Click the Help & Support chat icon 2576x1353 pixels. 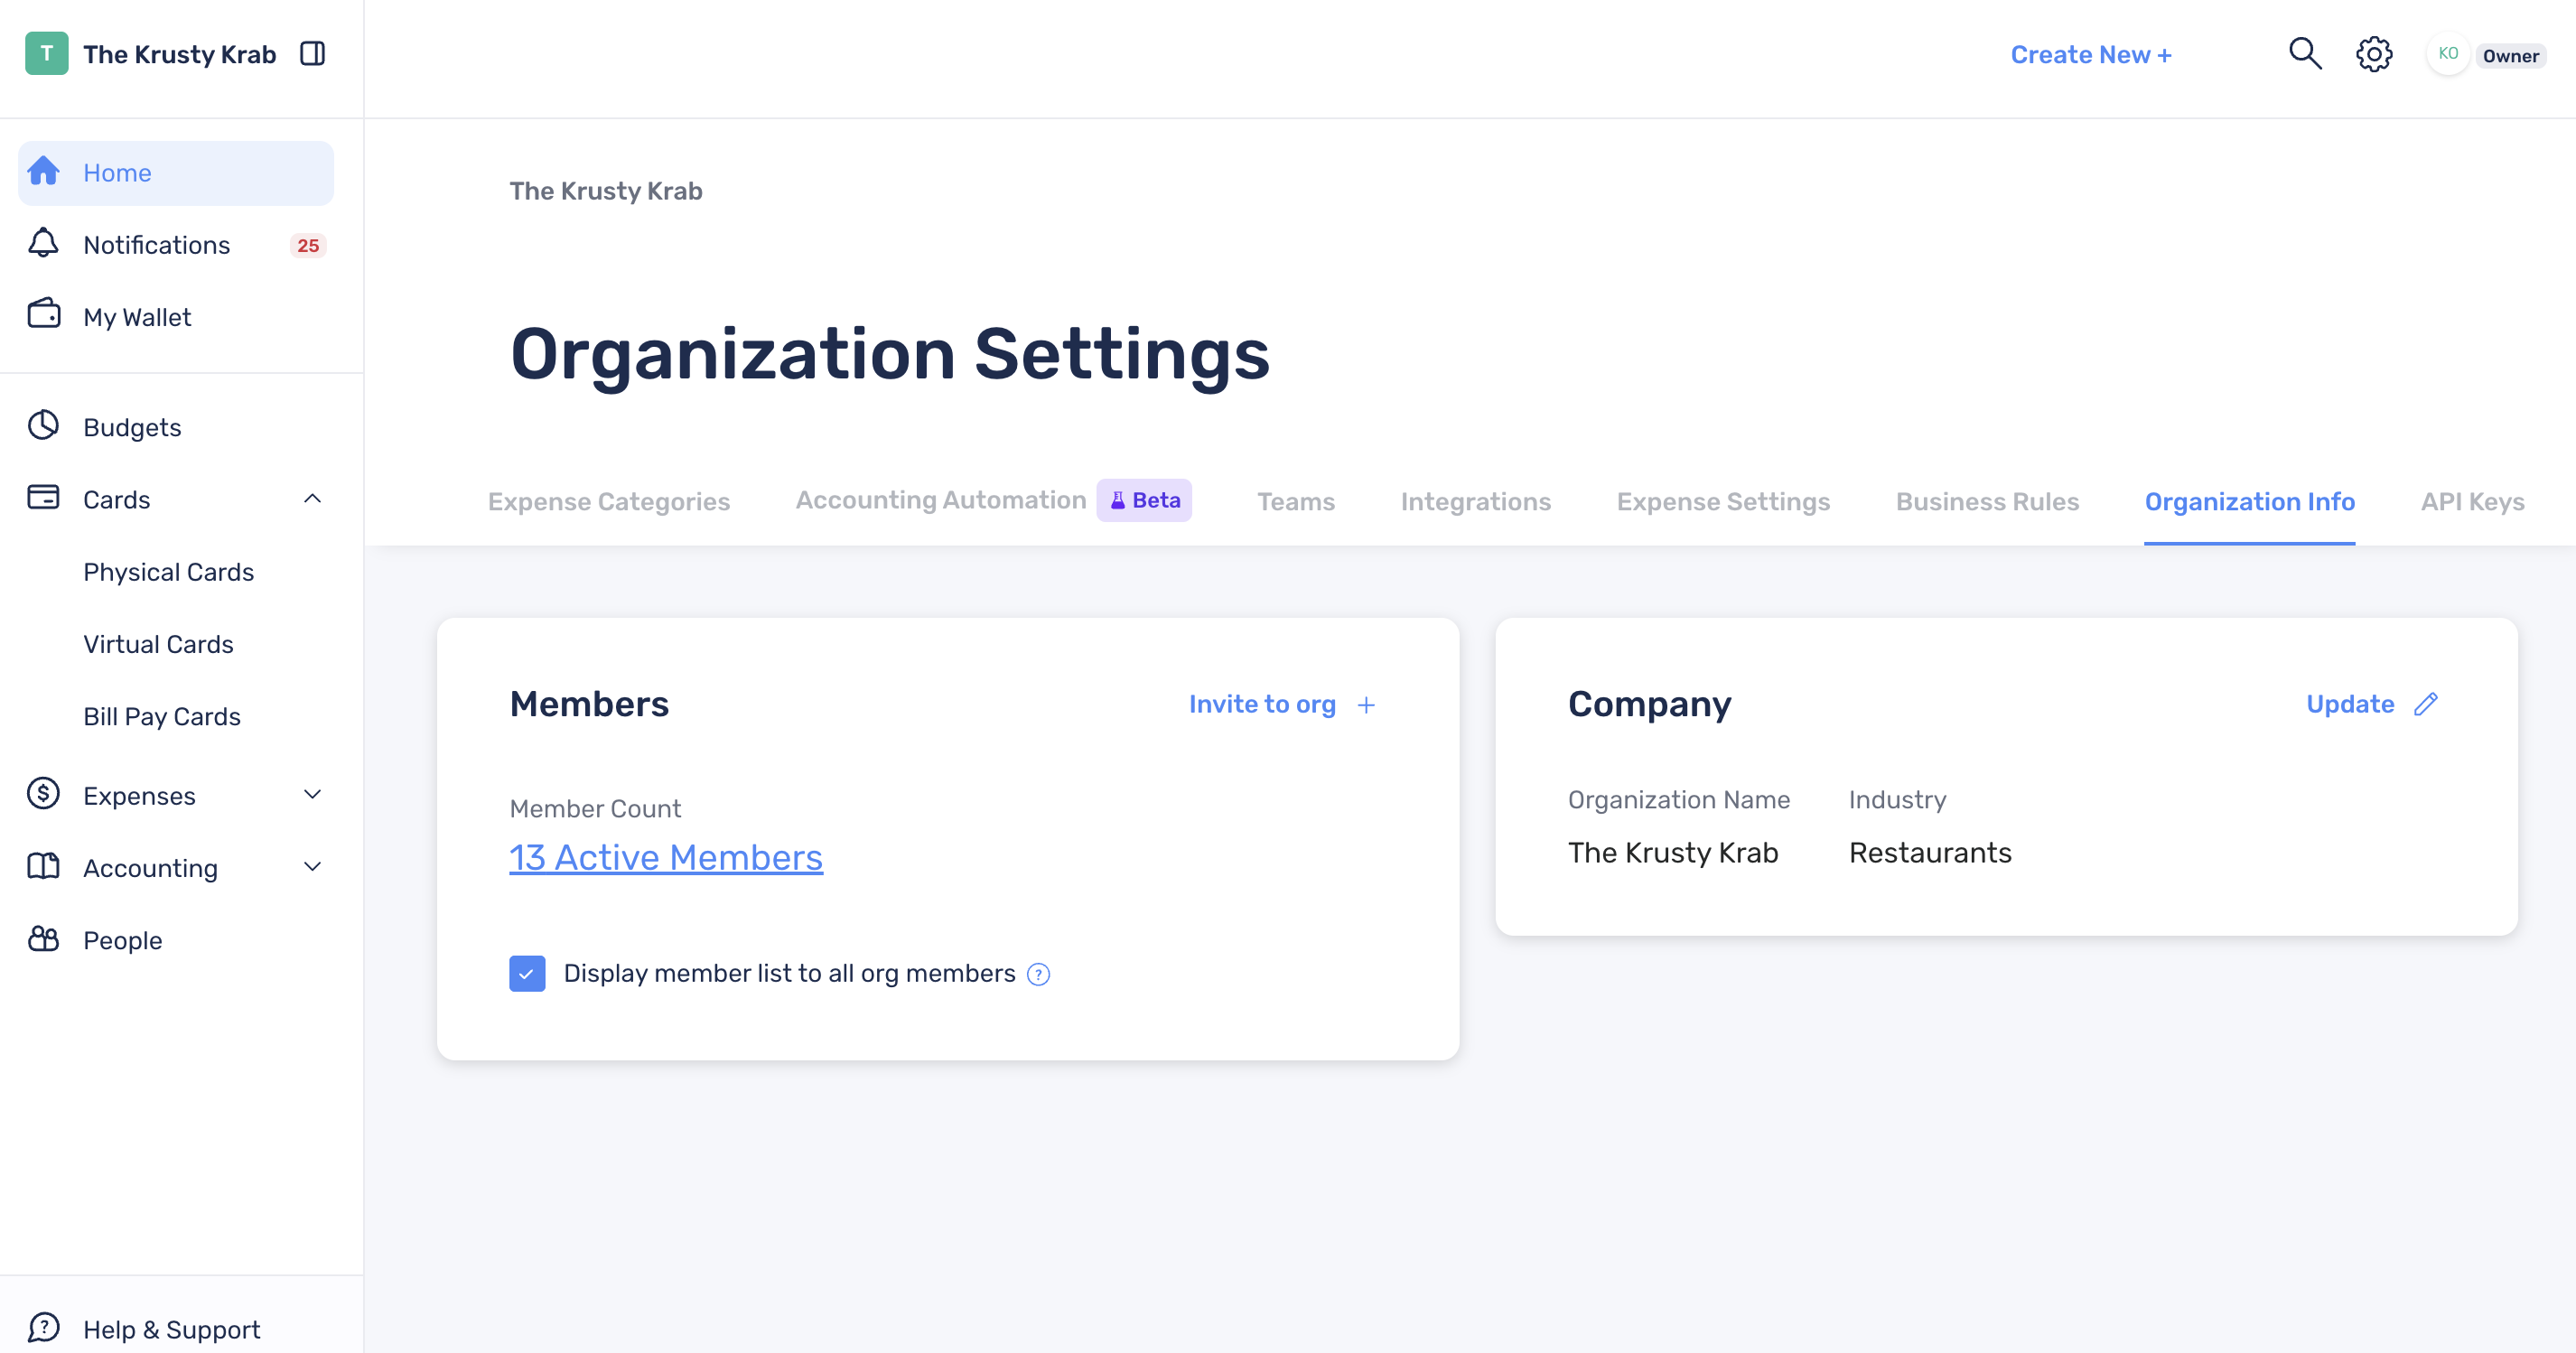43,1328
